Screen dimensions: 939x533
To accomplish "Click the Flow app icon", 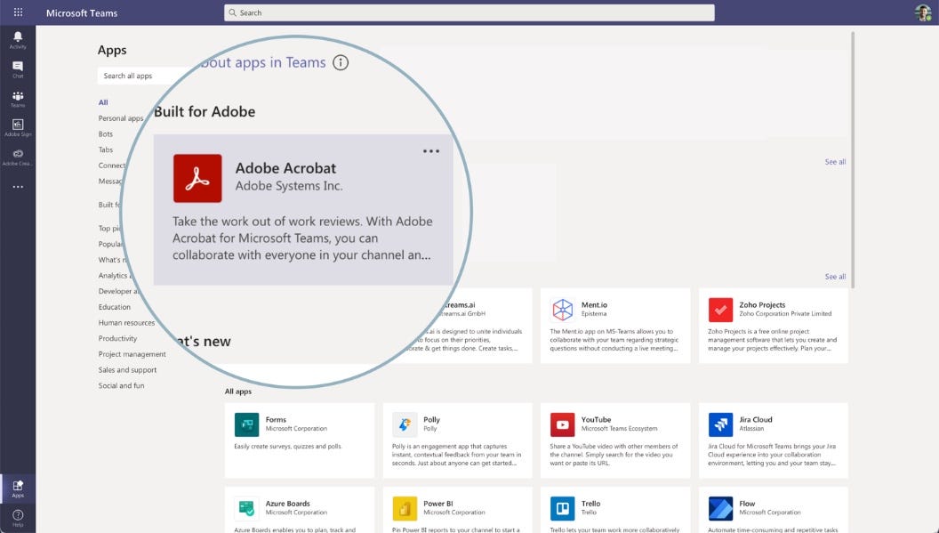I will point(720,508).
